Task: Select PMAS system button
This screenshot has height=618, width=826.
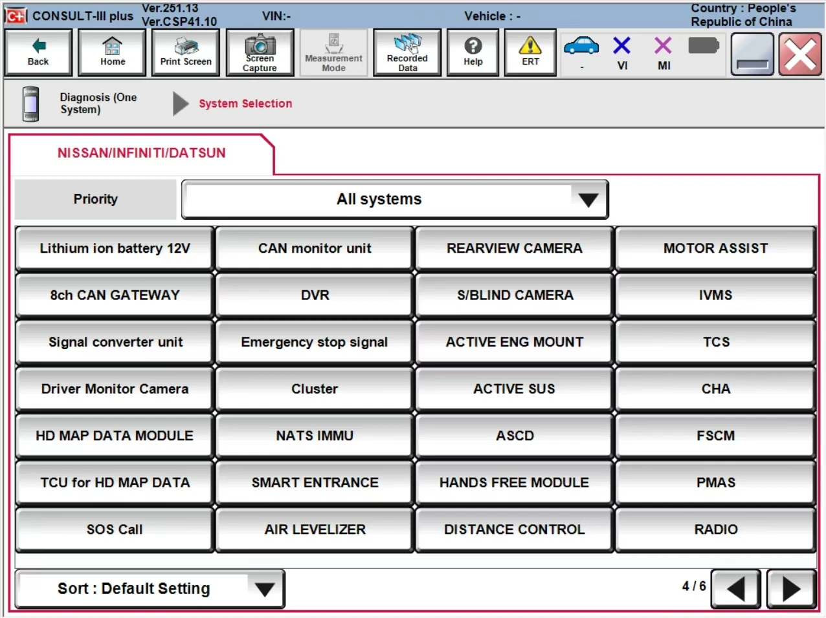Action: coord(715,482)
